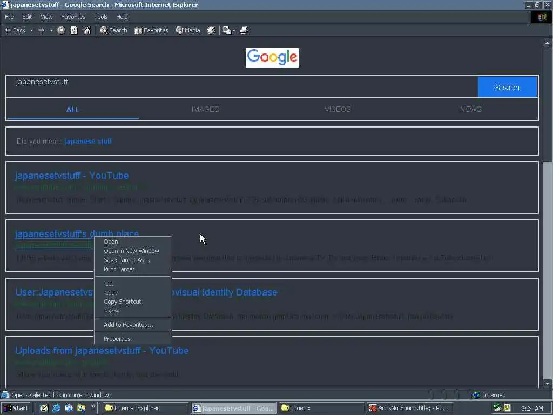Expand the Forward history dropdown arrow

tap(51, 30)
